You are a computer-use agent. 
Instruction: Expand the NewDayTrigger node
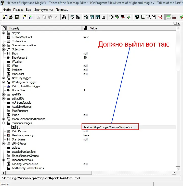pos(3,78)
